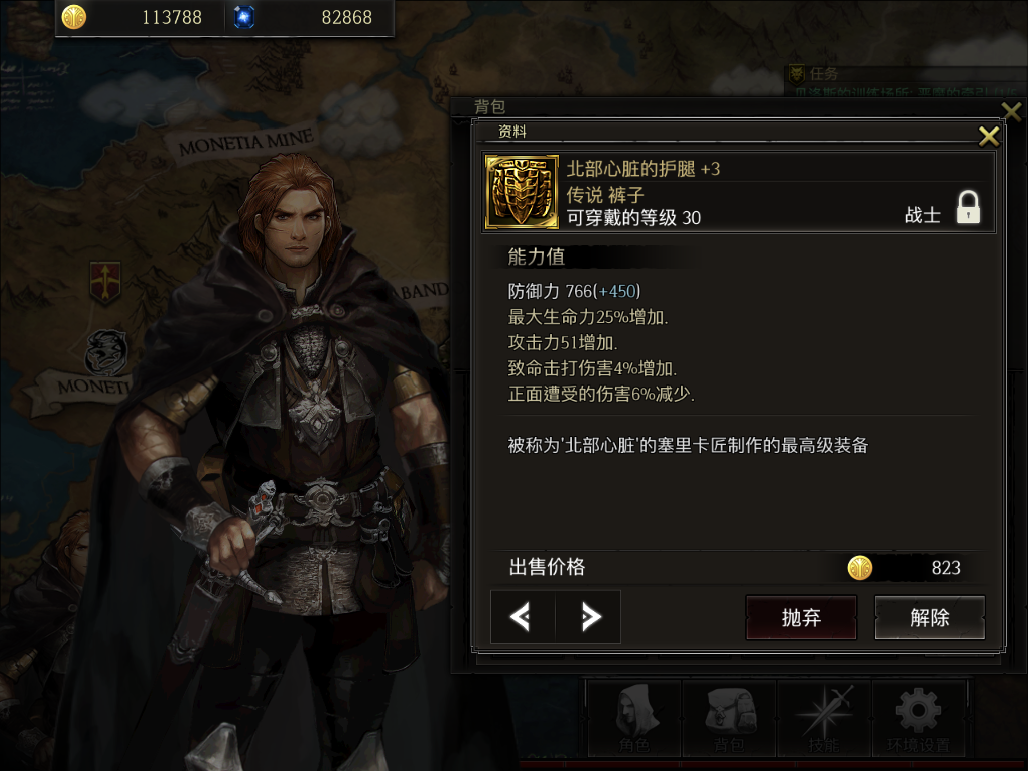
Task: Click the hero character portrait
Action: tap(281, 452)
